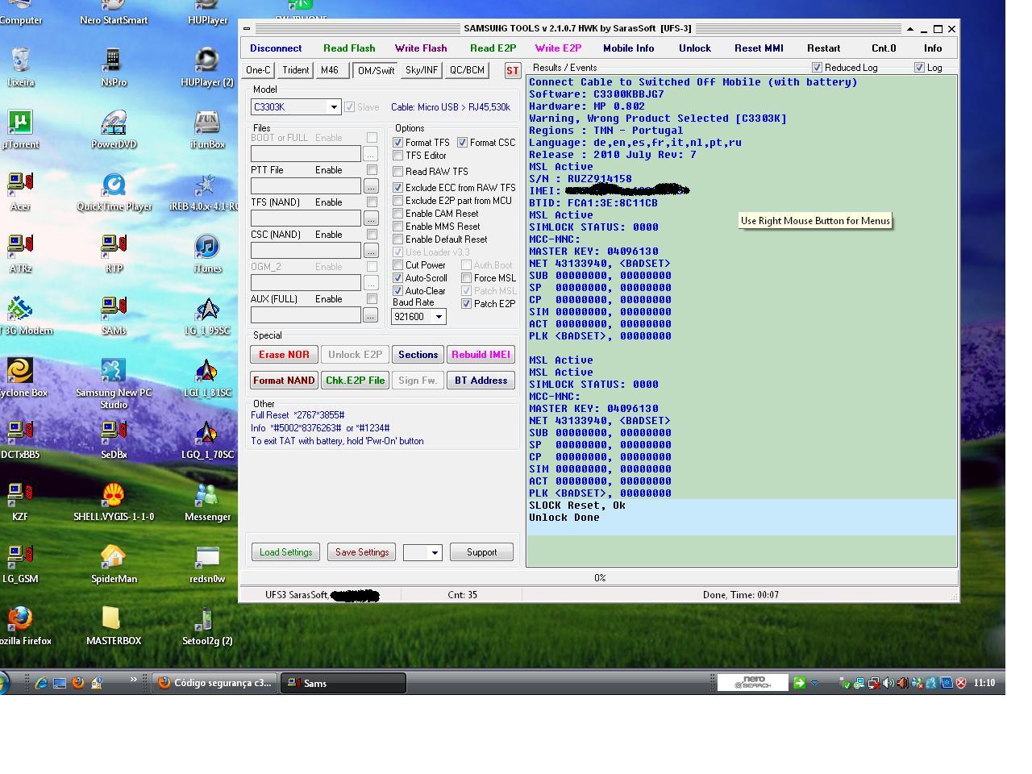Click the Format NAND button
The width and height of the screenshot is (1032, 774).
(x=284, y=381)
